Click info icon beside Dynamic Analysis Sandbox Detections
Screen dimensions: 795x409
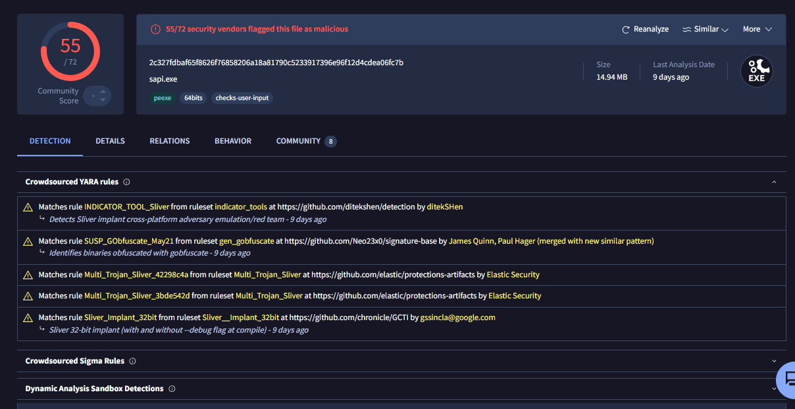[172, 389]
